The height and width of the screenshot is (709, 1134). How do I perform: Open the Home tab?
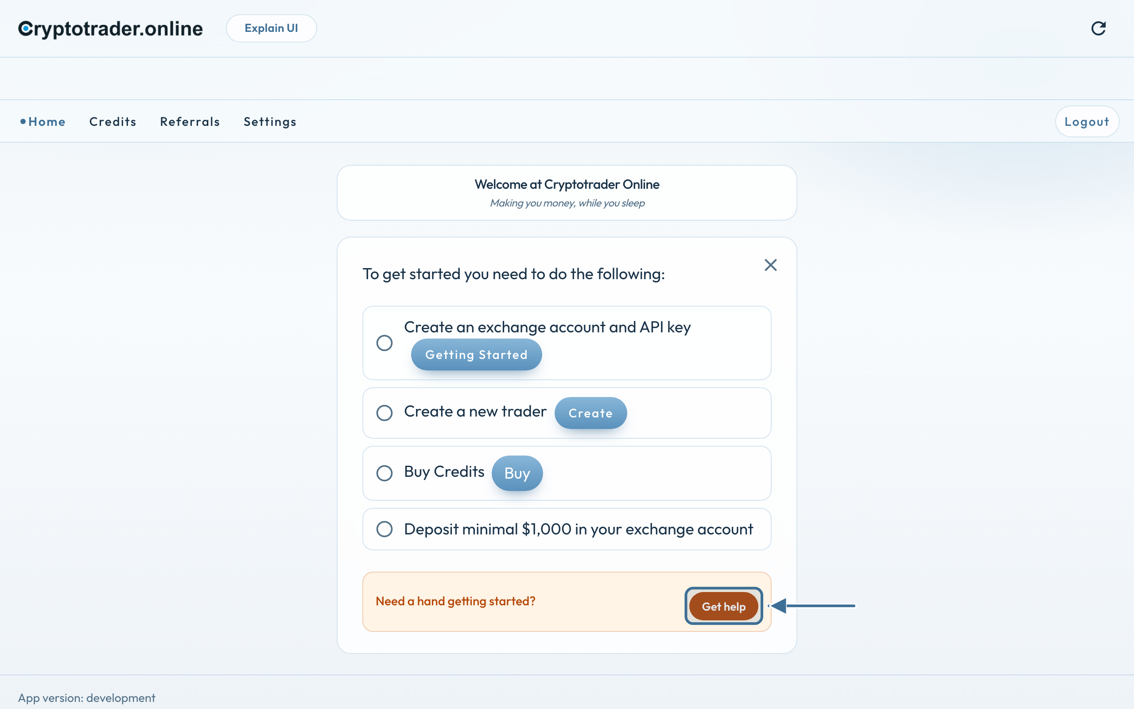43,121
